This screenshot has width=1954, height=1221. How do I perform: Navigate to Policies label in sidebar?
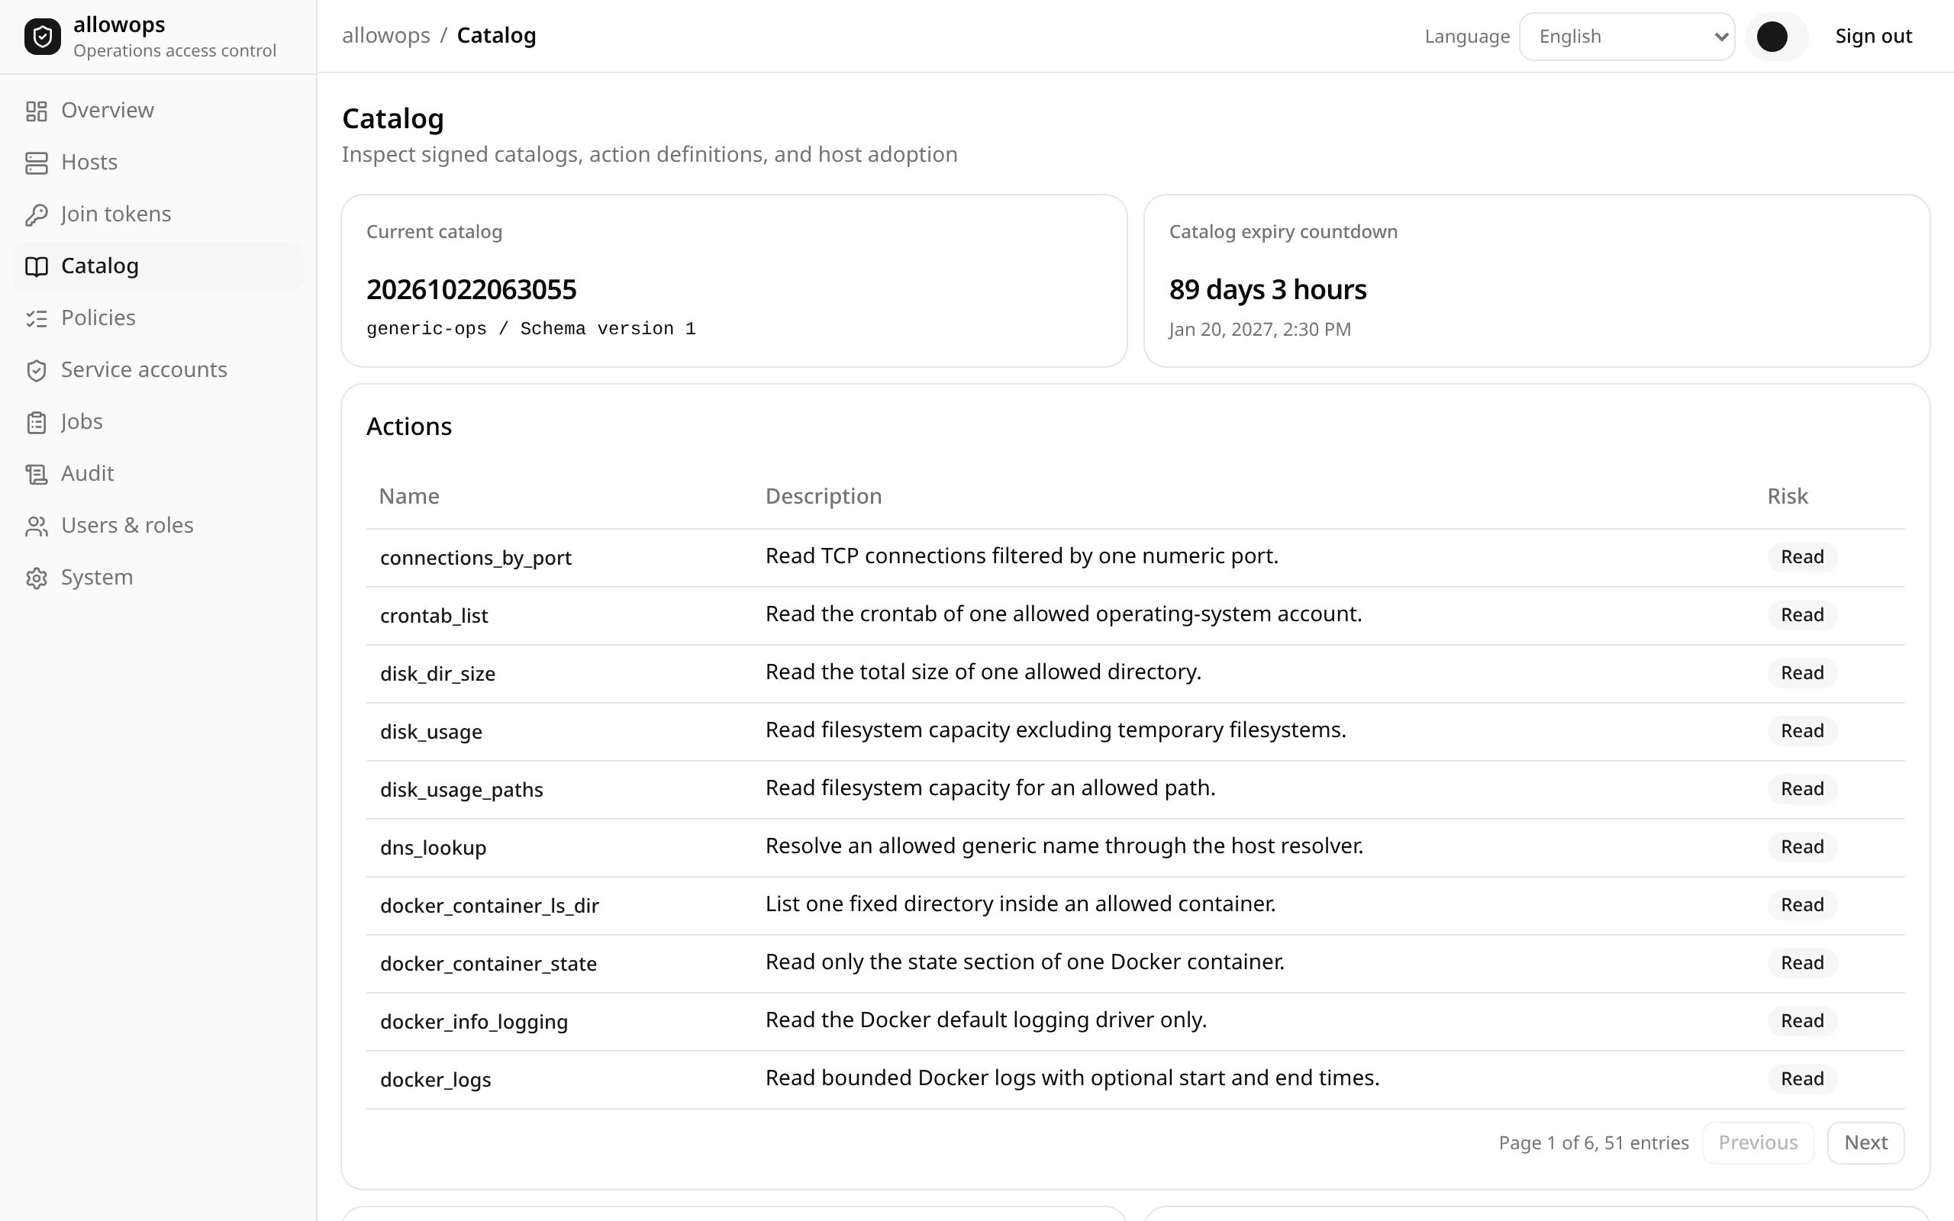click(x=98, y=317)
